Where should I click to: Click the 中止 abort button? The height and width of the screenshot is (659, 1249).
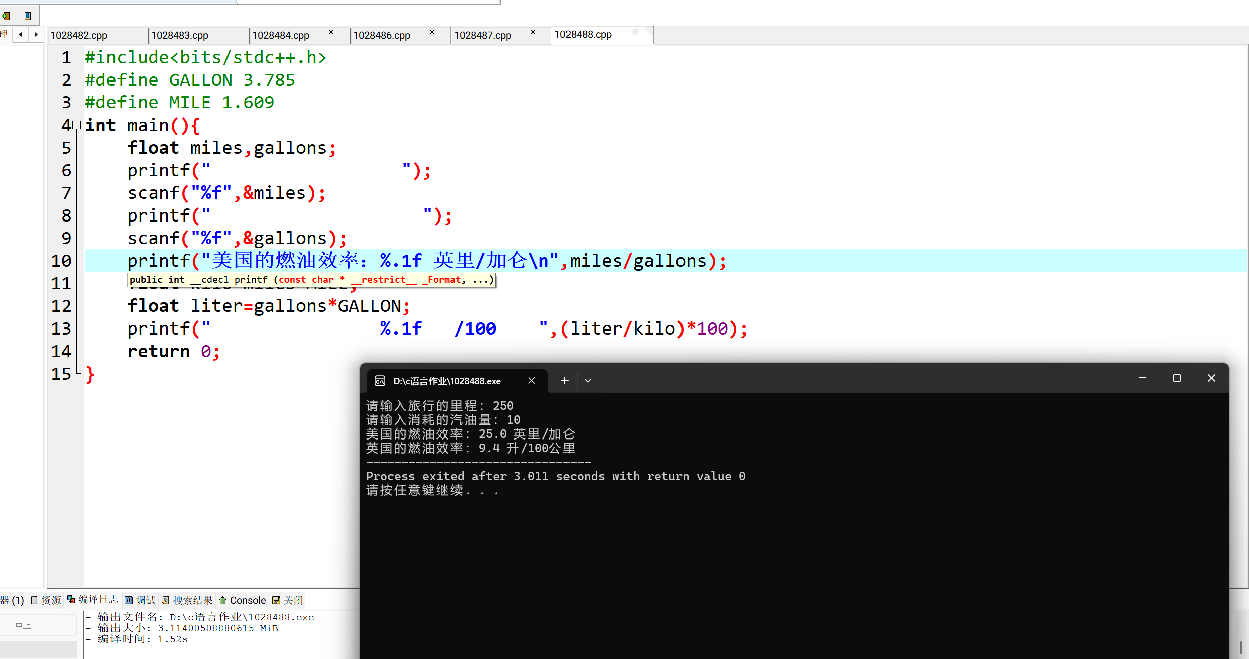click(x=24, y=625)
